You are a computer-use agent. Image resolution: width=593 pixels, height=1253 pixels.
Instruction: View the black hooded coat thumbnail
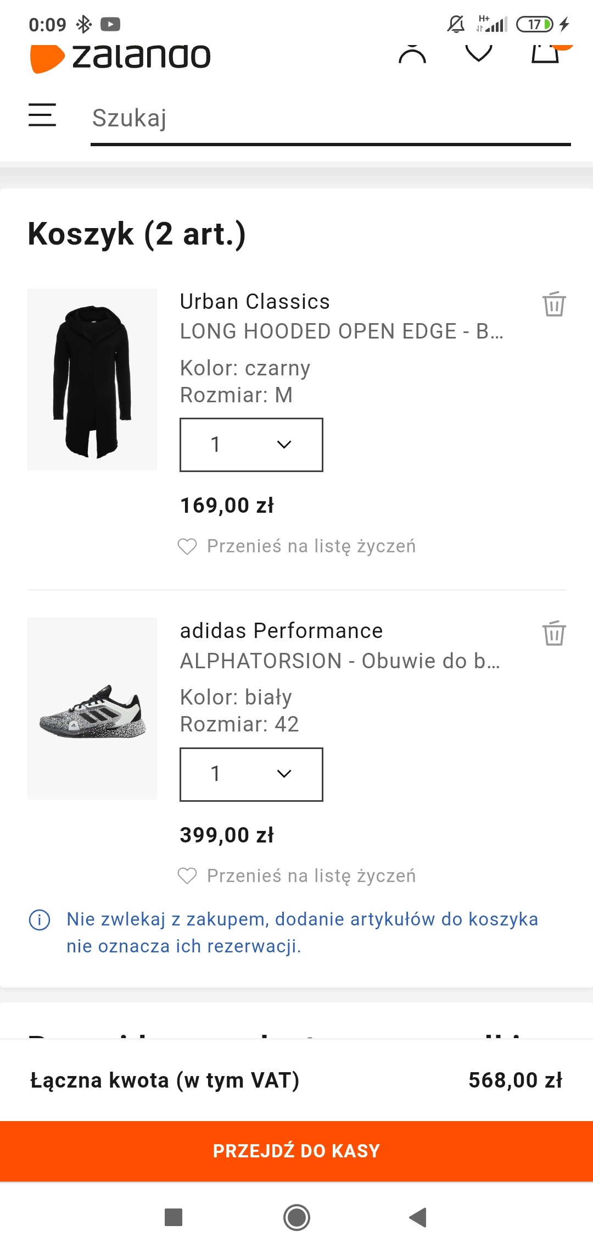click(92, 379)
